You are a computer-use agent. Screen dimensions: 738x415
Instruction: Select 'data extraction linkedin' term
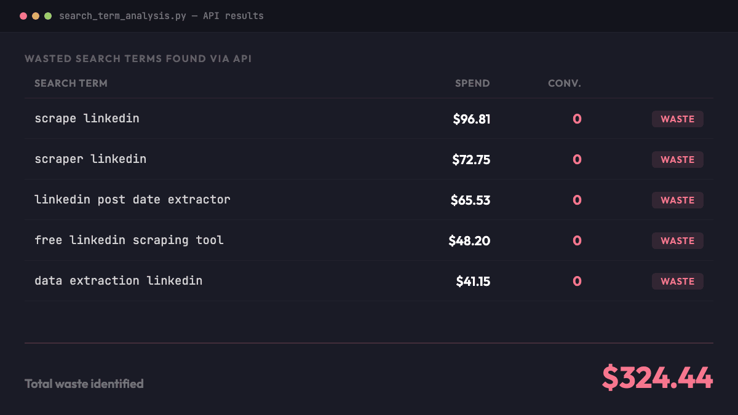point(118,281)
